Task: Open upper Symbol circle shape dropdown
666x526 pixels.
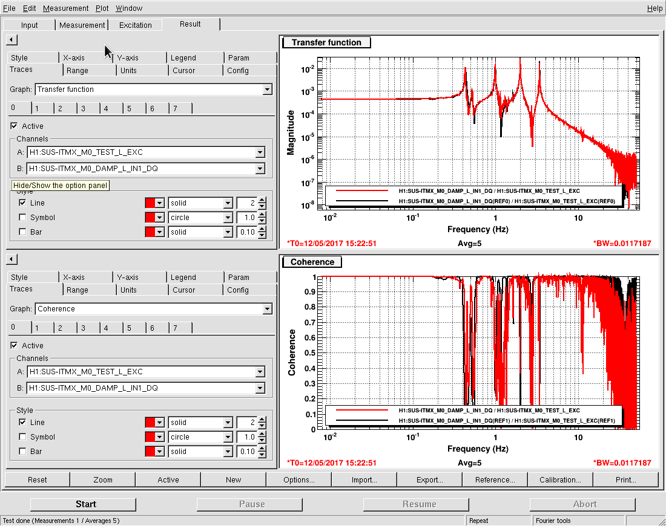Action: [x=228, y=217]
